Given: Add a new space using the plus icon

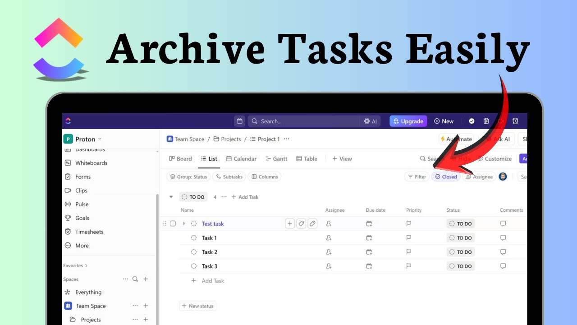Looking at the screenshot, I should point(146,279).
